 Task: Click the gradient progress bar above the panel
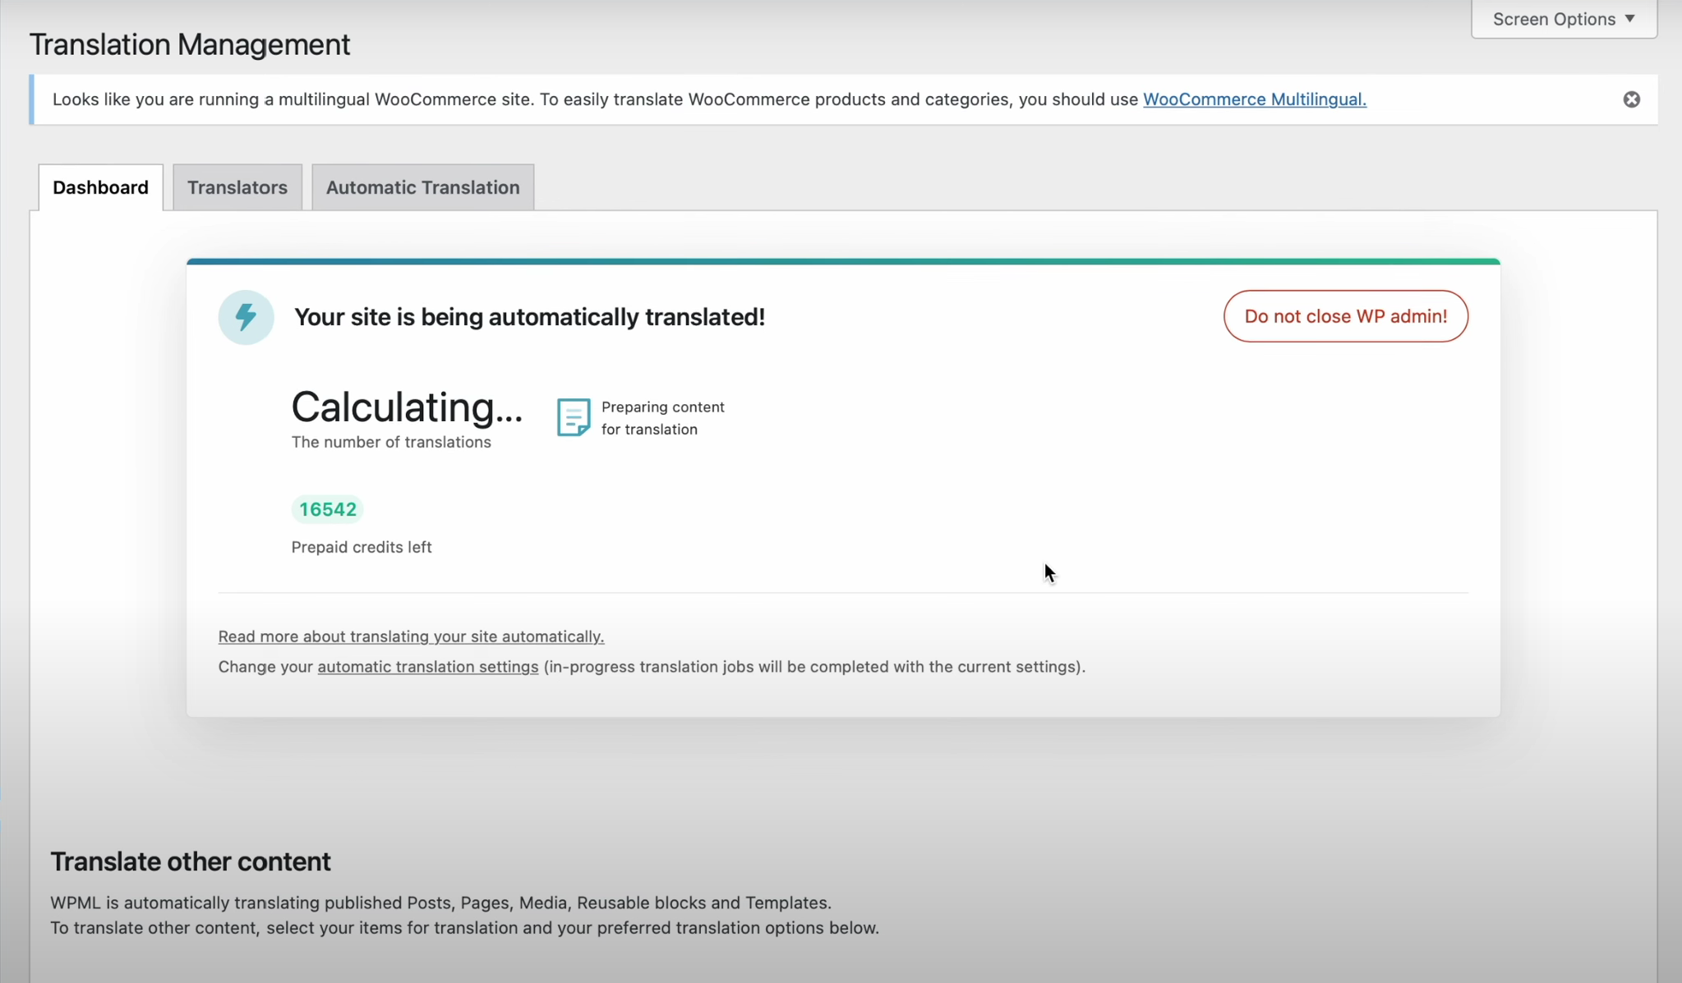pos(844,260)
